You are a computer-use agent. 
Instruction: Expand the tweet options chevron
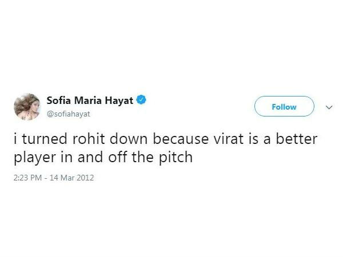329,107
